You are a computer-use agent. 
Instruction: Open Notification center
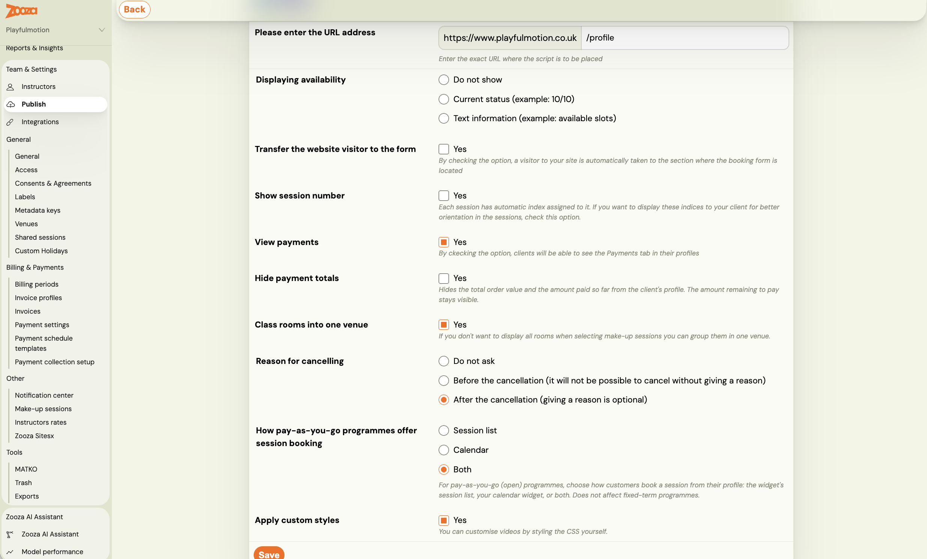pos(44,396)
